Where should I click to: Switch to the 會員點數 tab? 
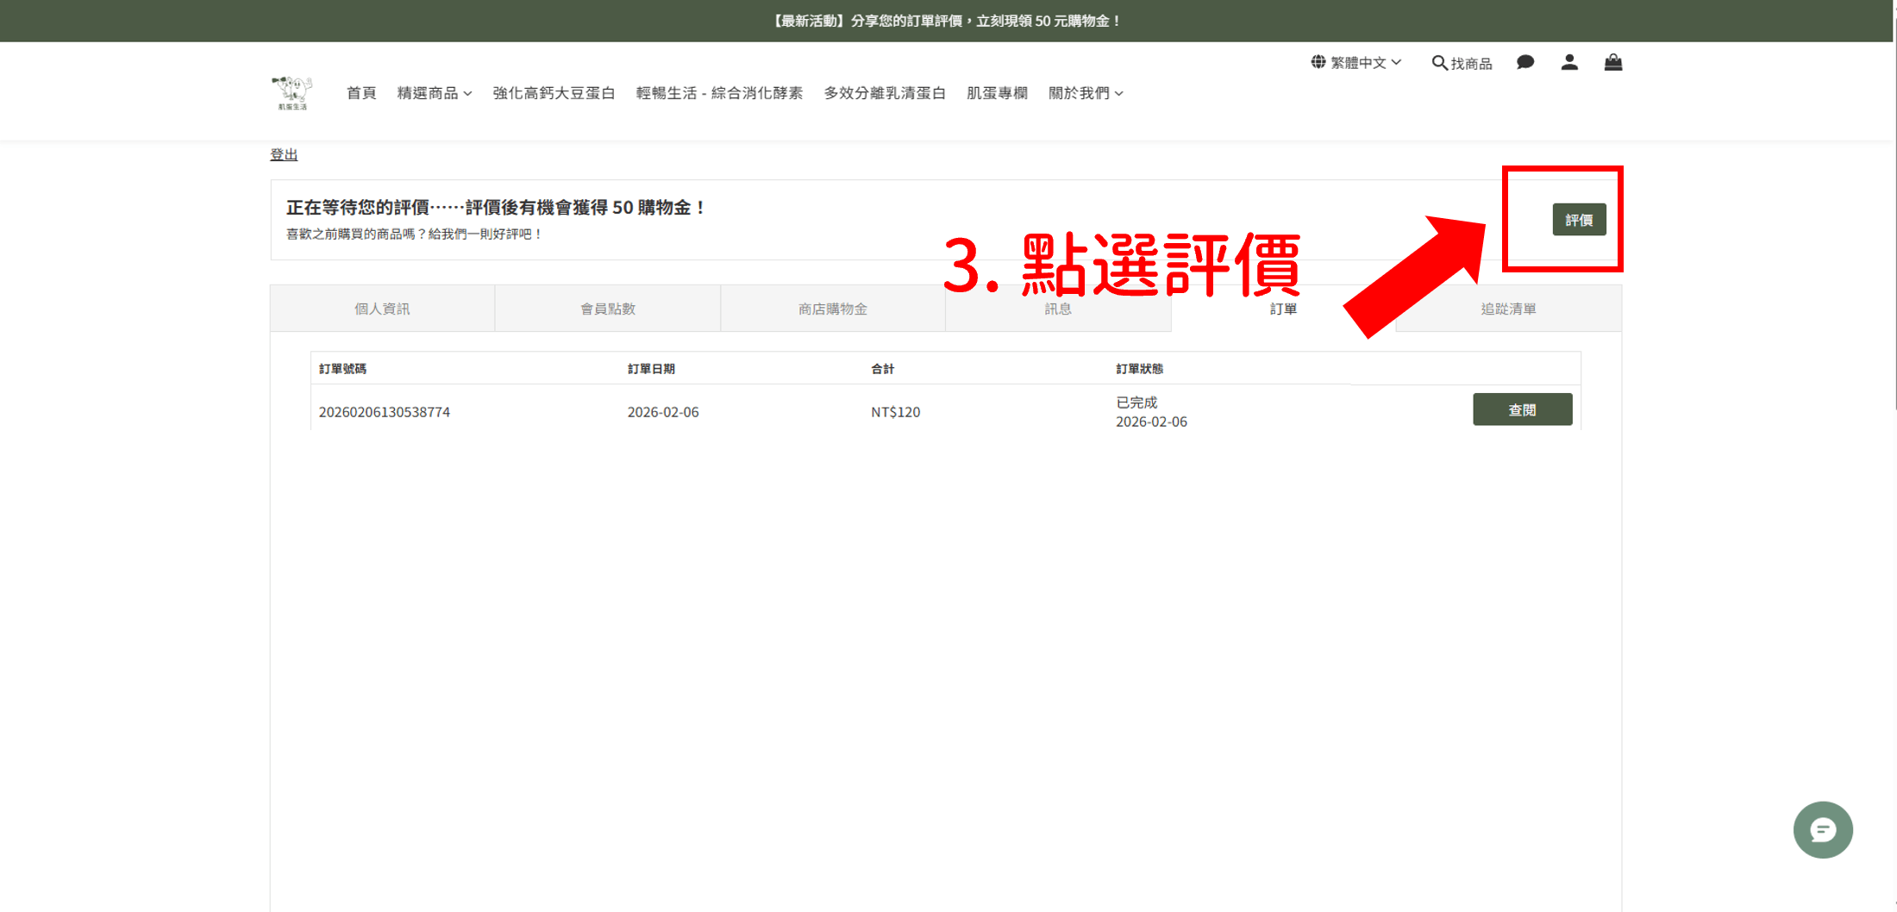click(x=608, y=309)
